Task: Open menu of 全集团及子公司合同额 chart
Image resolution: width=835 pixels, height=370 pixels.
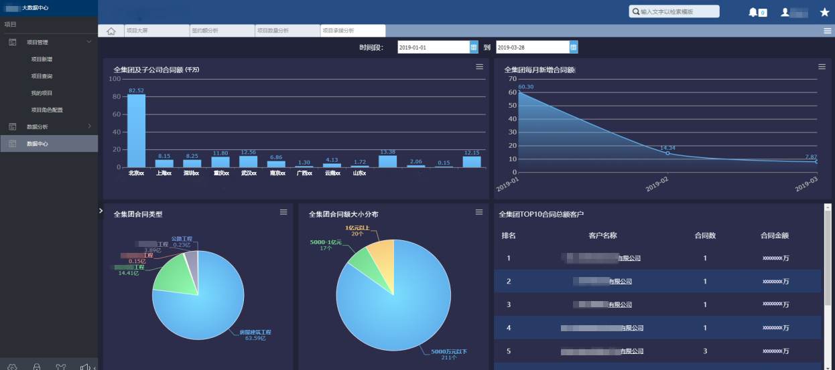Action: [x=479, y=66]
